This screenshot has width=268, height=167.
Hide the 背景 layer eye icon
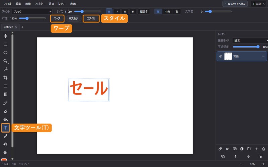pyautogui.click(x=221, y=56)
